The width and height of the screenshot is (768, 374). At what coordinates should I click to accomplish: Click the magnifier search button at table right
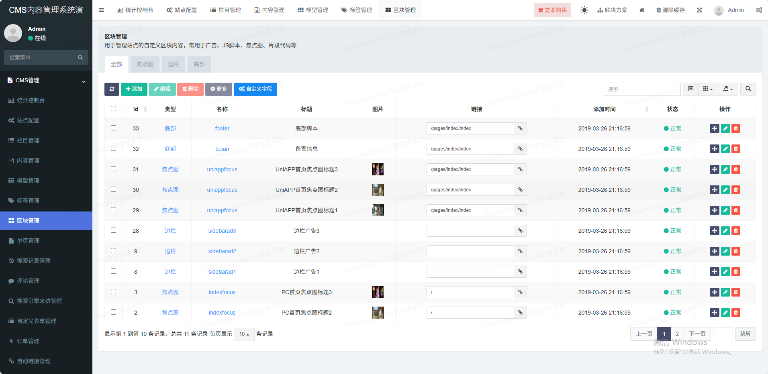(x=748, y=89)
